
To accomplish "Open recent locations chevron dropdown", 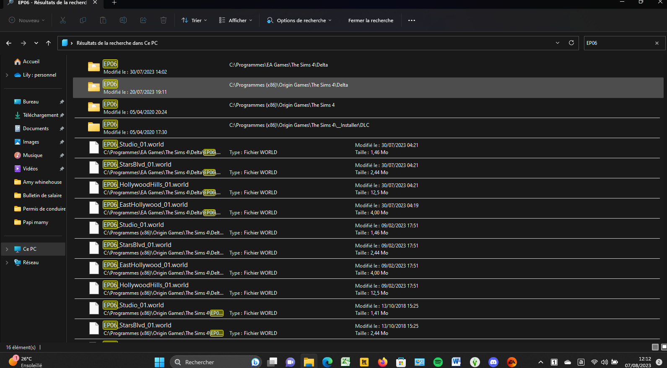I will click(36, 43).
